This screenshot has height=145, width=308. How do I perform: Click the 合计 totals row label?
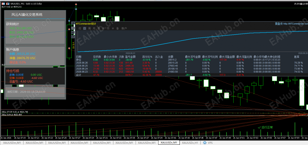pos(78,75)
